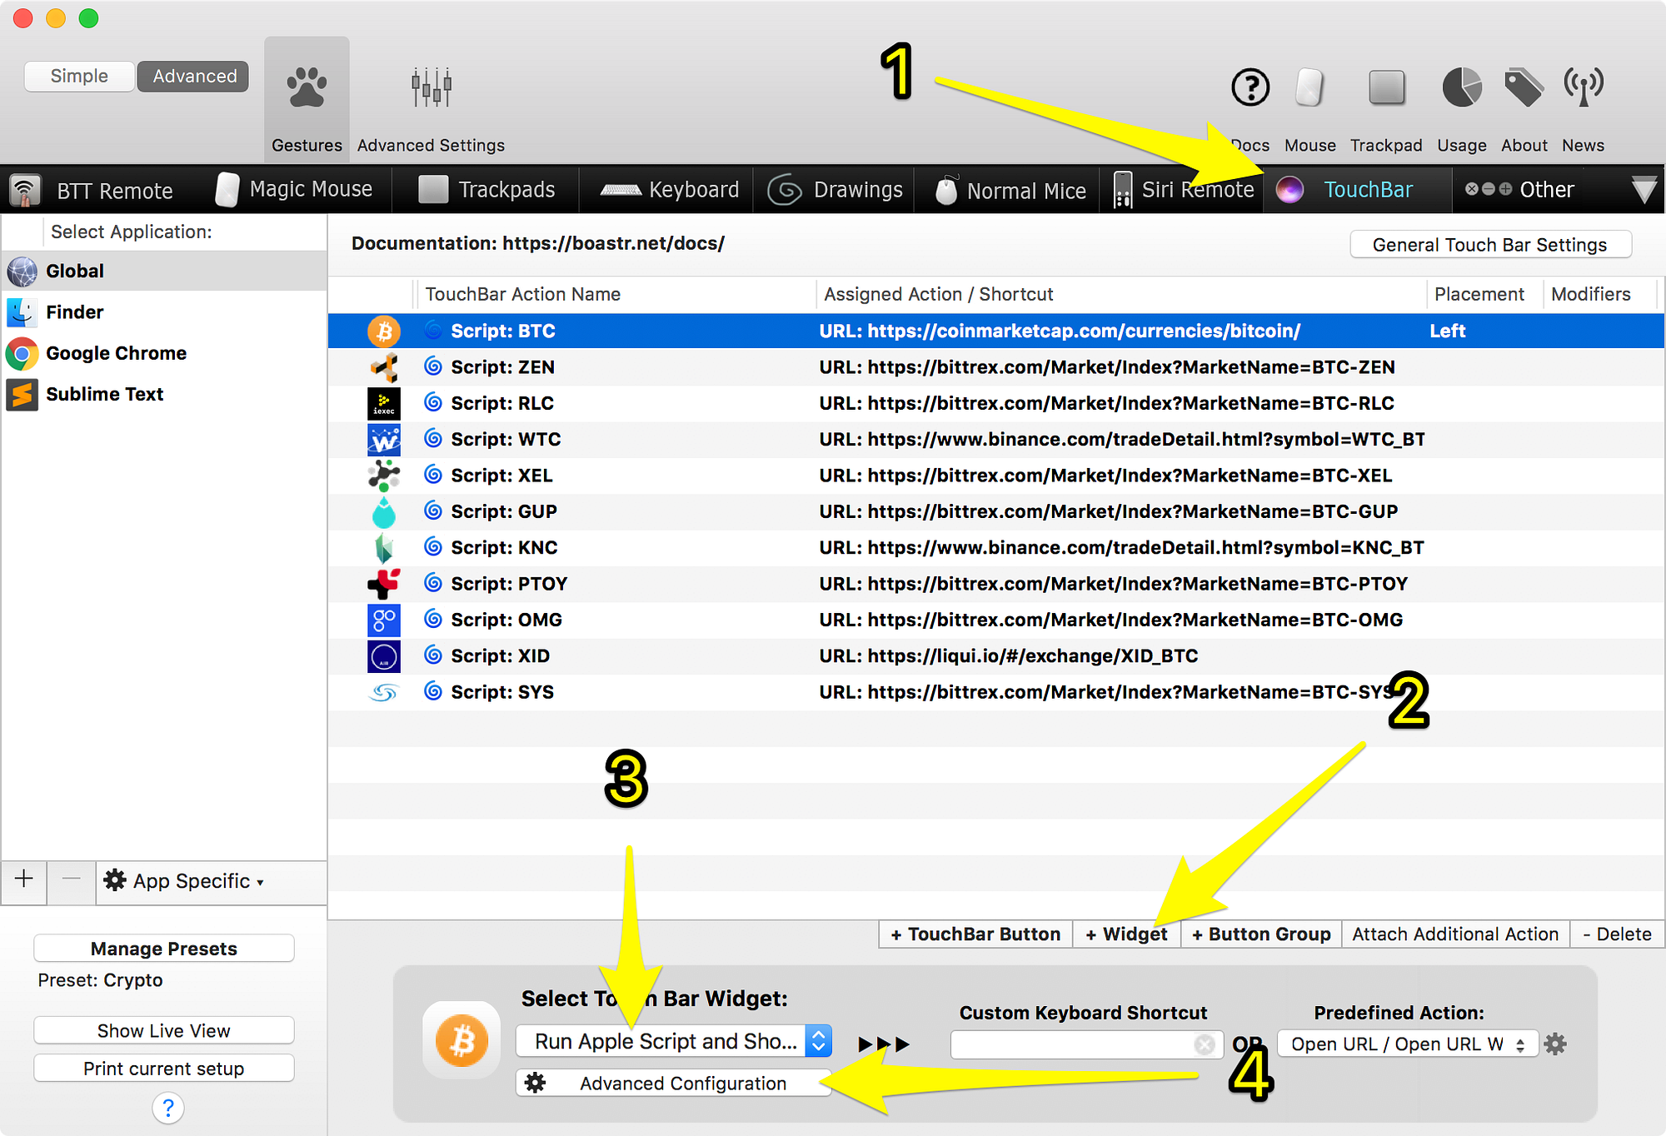Open the News broadcast icon
The image size is (1666, 1136).
1583,87
